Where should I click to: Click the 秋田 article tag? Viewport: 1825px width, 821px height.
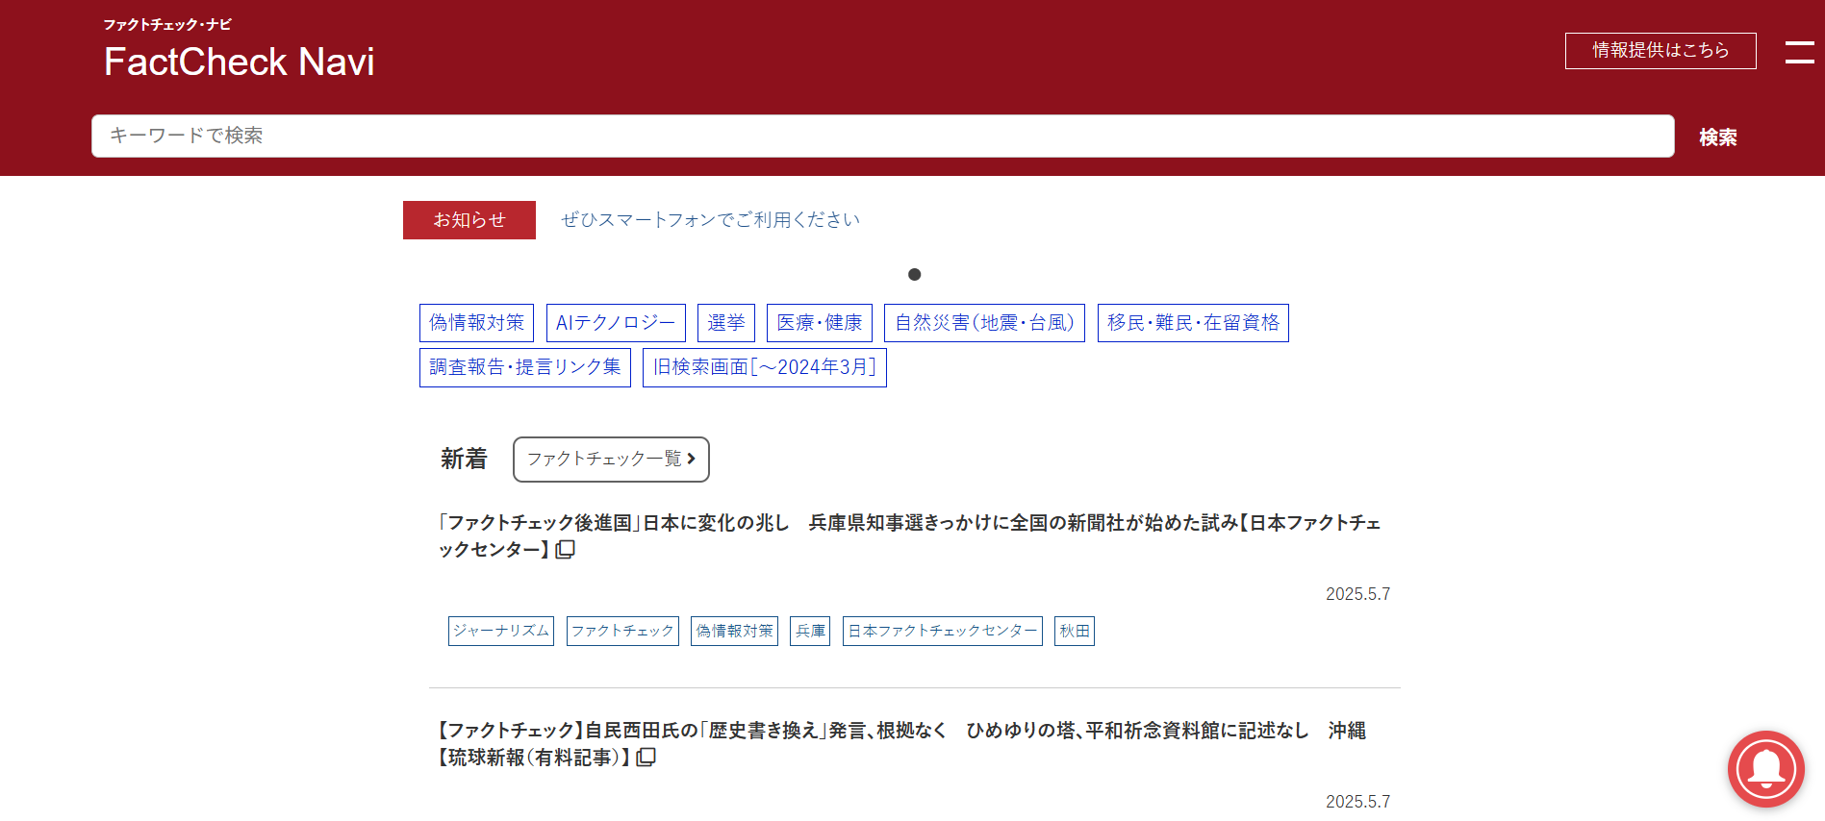[x=1075, y=631]
